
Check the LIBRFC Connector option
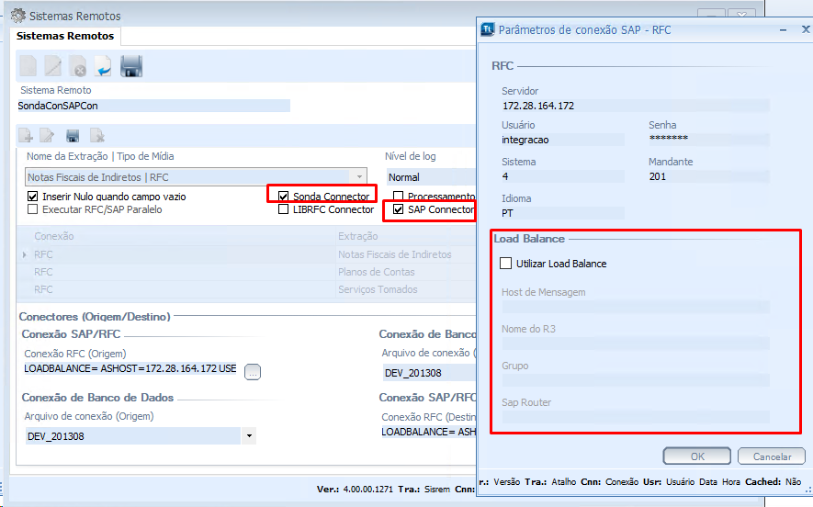[284, 209]
